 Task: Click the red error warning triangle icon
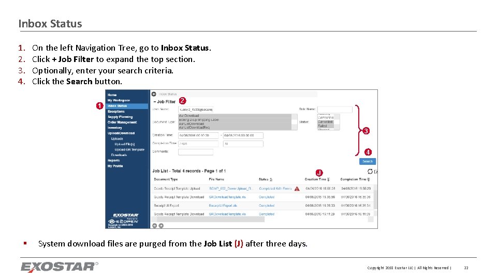(297, 189)
